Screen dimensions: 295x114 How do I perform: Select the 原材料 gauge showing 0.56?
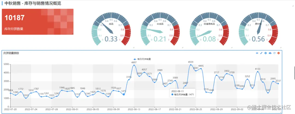coord(258,29)
